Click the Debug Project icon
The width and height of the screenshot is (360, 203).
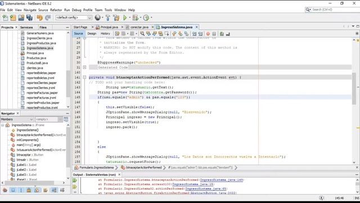pos(135,17)
